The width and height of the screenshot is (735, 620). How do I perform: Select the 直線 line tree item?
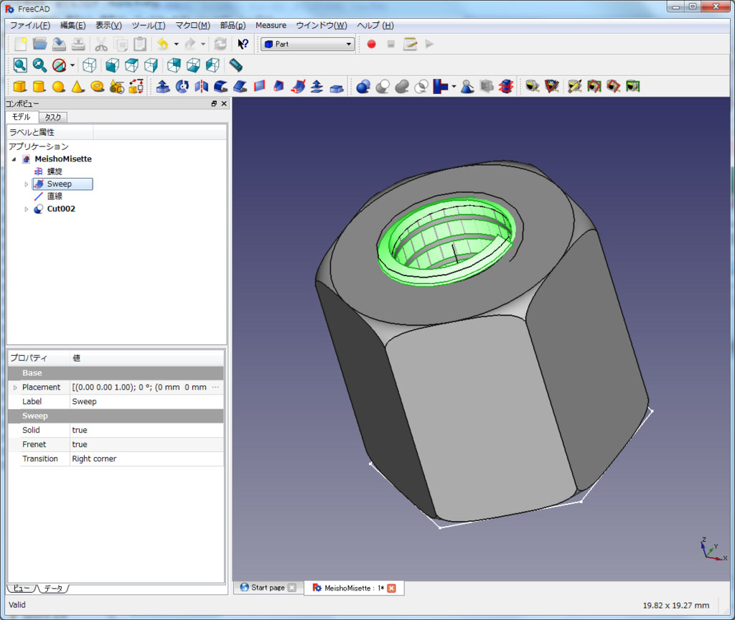point(55,197)
